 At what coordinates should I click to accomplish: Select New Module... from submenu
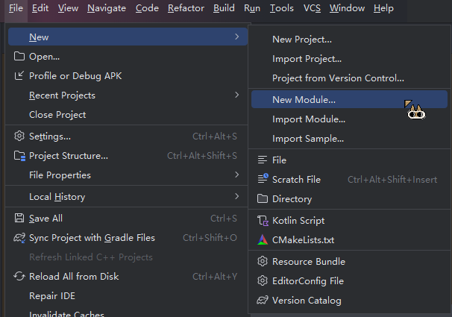pos(349,99)
